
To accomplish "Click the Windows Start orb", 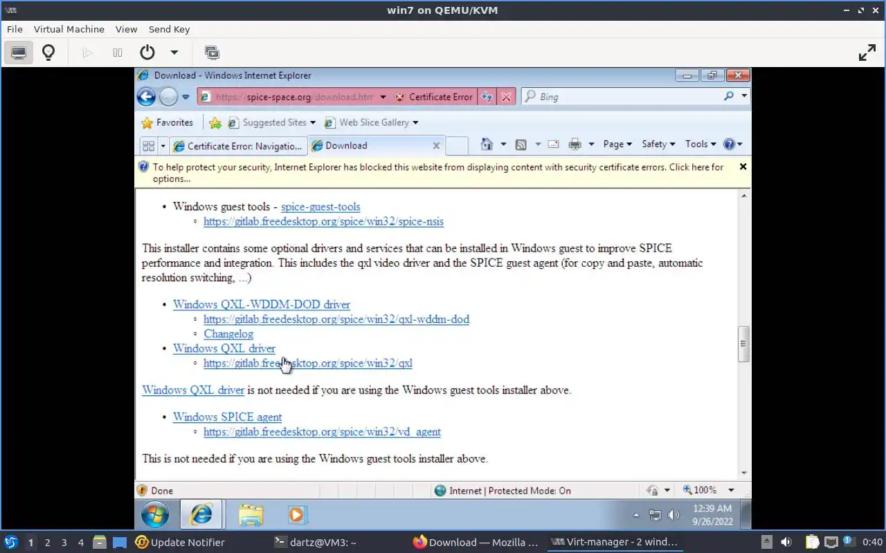I will pyautogui.click(x=155, y=515).
